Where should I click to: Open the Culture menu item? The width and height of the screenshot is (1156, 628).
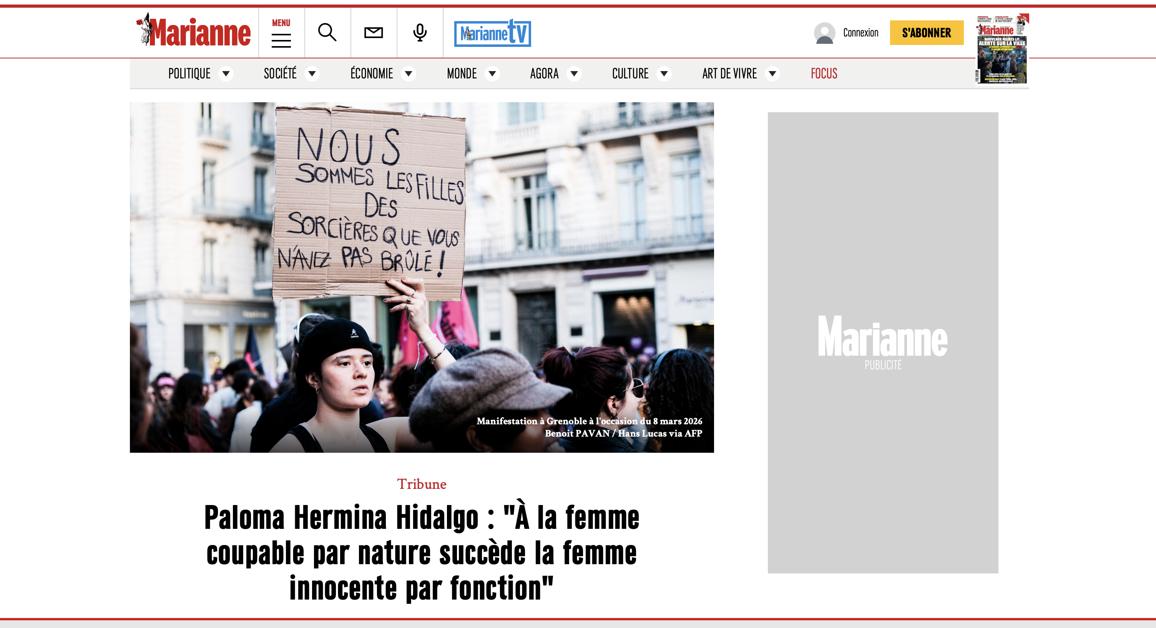tap(630, 74)
